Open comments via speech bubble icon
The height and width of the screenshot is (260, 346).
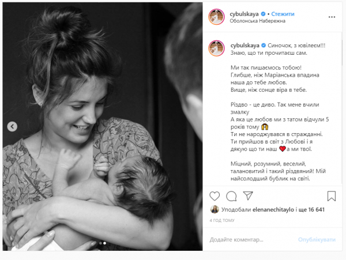click(x=231, y=196)
